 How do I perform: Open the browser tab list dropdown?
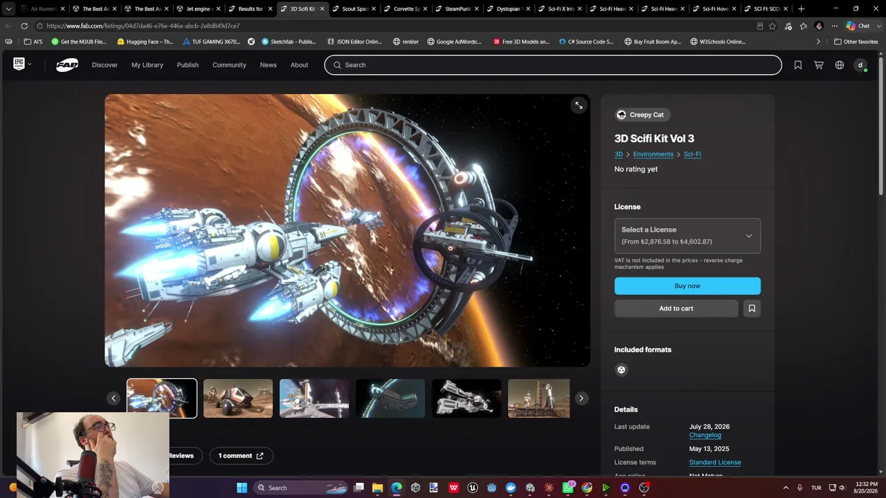coord(8,9)
